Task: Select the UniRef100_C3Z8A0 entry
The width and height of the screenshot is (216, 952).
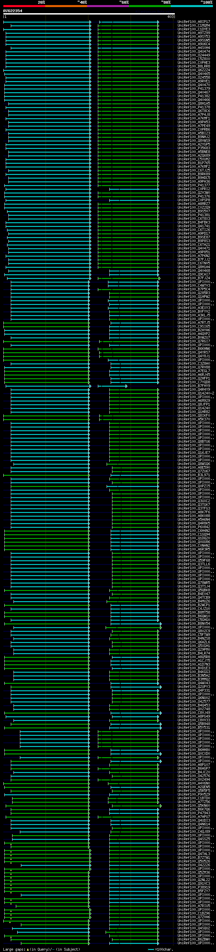Action: point(194,363)
